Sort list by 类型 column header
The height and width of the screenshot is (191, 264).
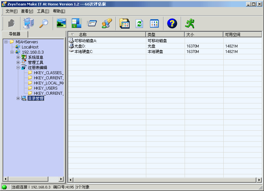pos(165,34)
